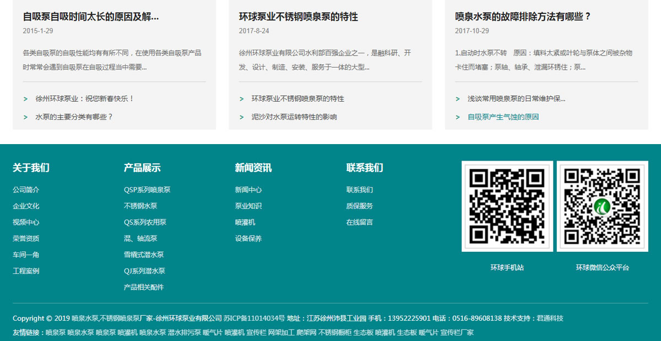Image resolution: width=661 pixels, height=341 pixels.
Task: Open article 喷泉水泵的故障排除方法有哪些？
Action: [x=523, y=16]
